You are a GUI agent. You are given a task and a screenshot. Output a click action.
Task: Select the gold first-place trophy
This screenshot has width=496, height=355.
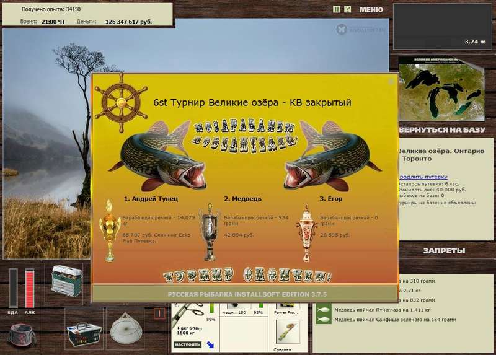[110, 230]
